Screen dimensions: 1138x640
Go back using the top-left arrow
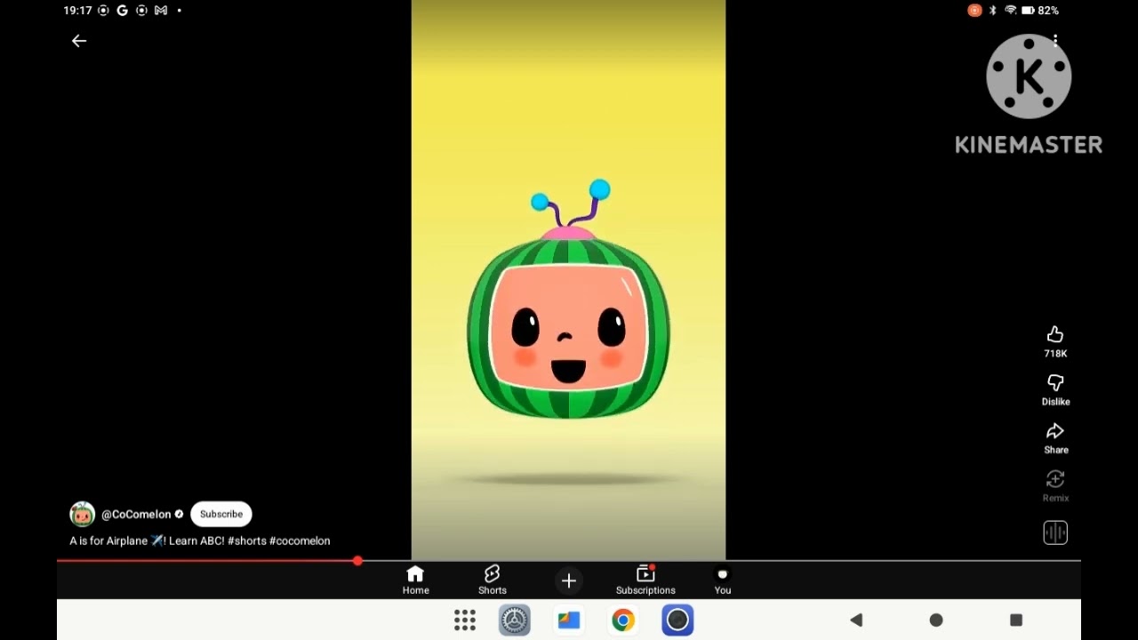tap(79, 41)
